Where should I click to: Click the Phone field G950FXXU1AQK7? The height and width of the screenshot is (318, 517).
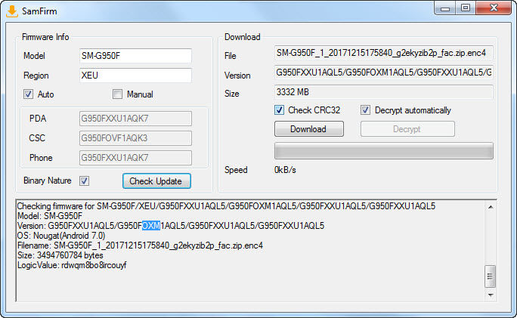point(135,158)
